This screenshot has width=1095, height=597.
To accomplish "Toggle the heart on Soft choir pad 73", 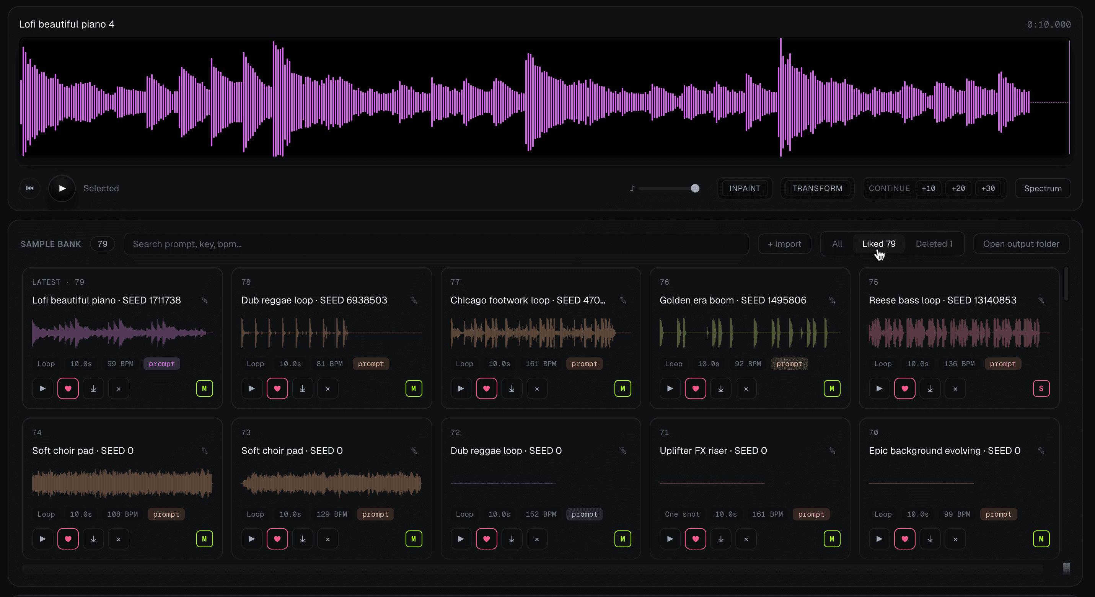I will (x=277, y=539).
